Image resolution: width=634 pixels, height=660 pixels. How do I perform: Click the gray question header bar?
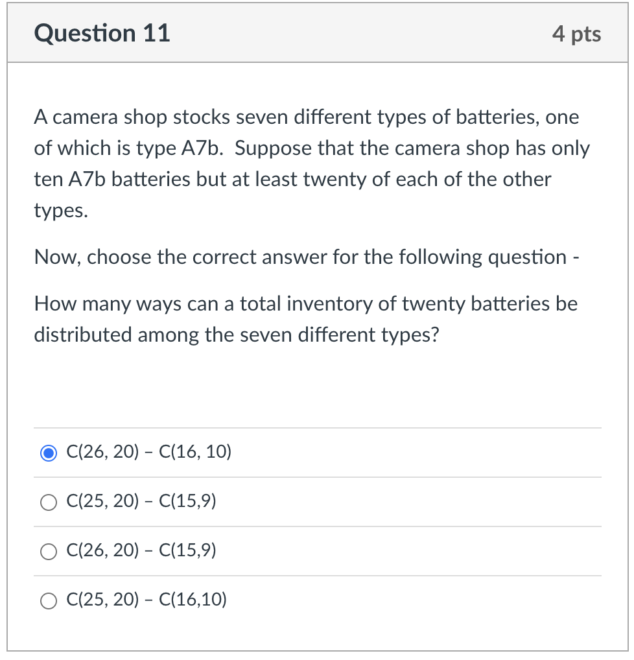[317, 33]
